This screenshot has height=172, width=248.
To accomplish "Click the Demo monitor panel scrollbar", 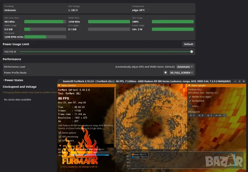I will tap(115, 117).
